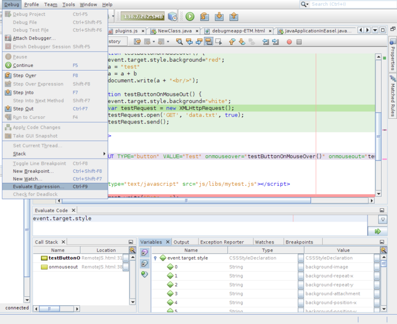The height and width of the screenshot is (324, 397).
Task: Click the Shift Line Right icon
Action: (276, 42)
